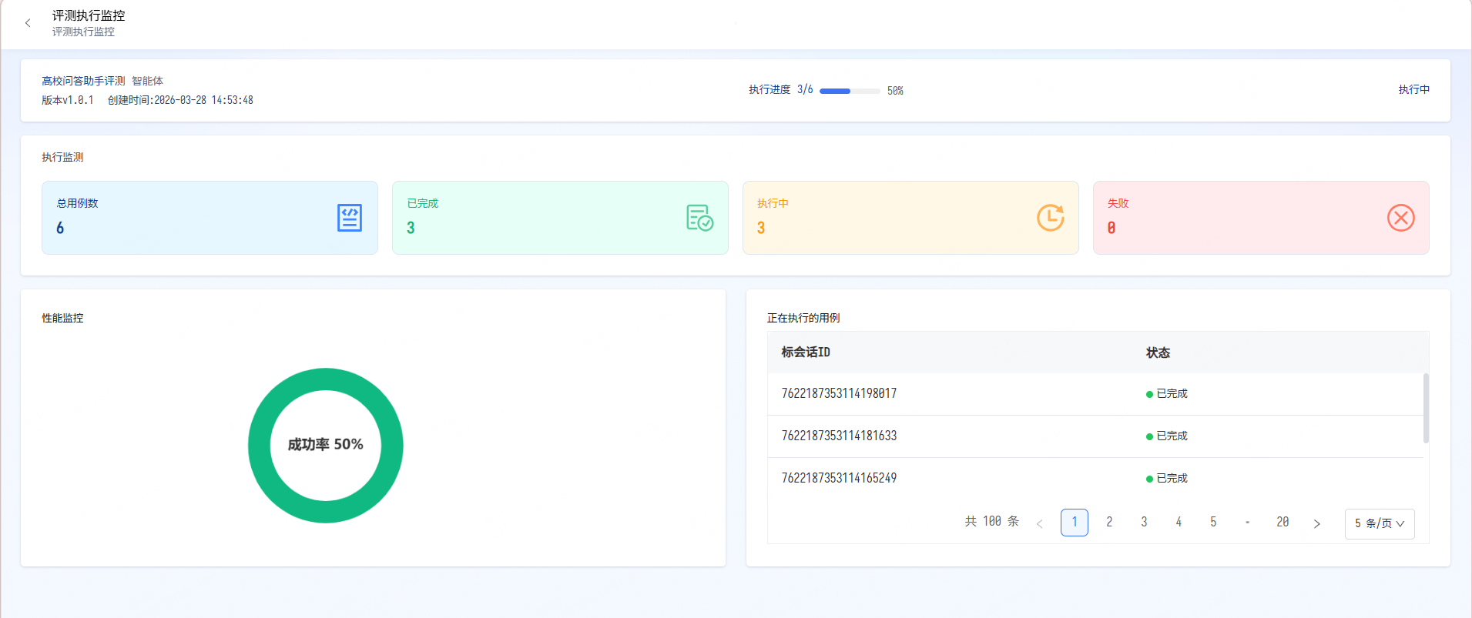Select page 1 in pagination

pyautogui.click(x=1075, y=523)
